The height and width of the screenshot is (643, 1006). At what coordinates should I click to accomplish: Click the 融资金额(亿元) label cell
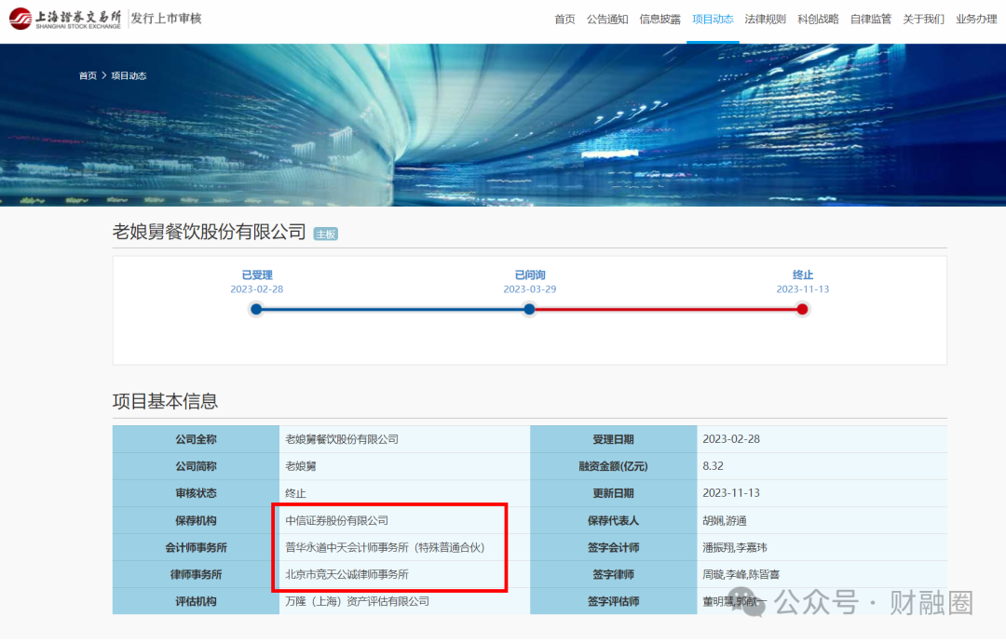tap(613, 466)
